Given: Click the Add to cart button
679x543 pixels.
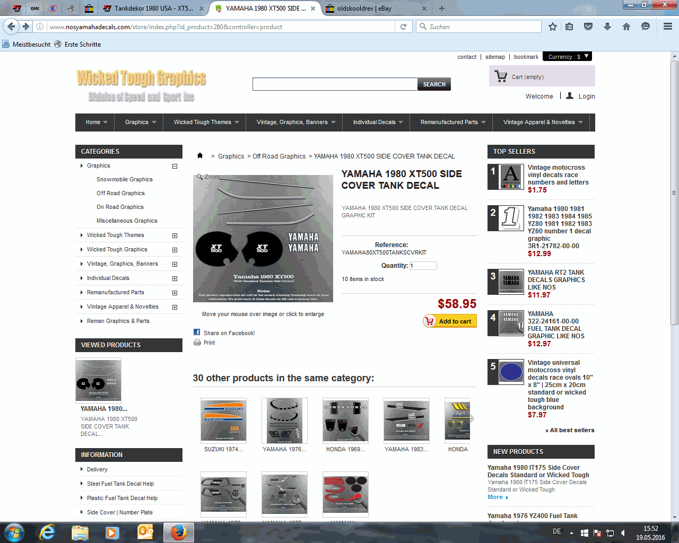Looking at the screenshot, I should (x=450, y=321).
